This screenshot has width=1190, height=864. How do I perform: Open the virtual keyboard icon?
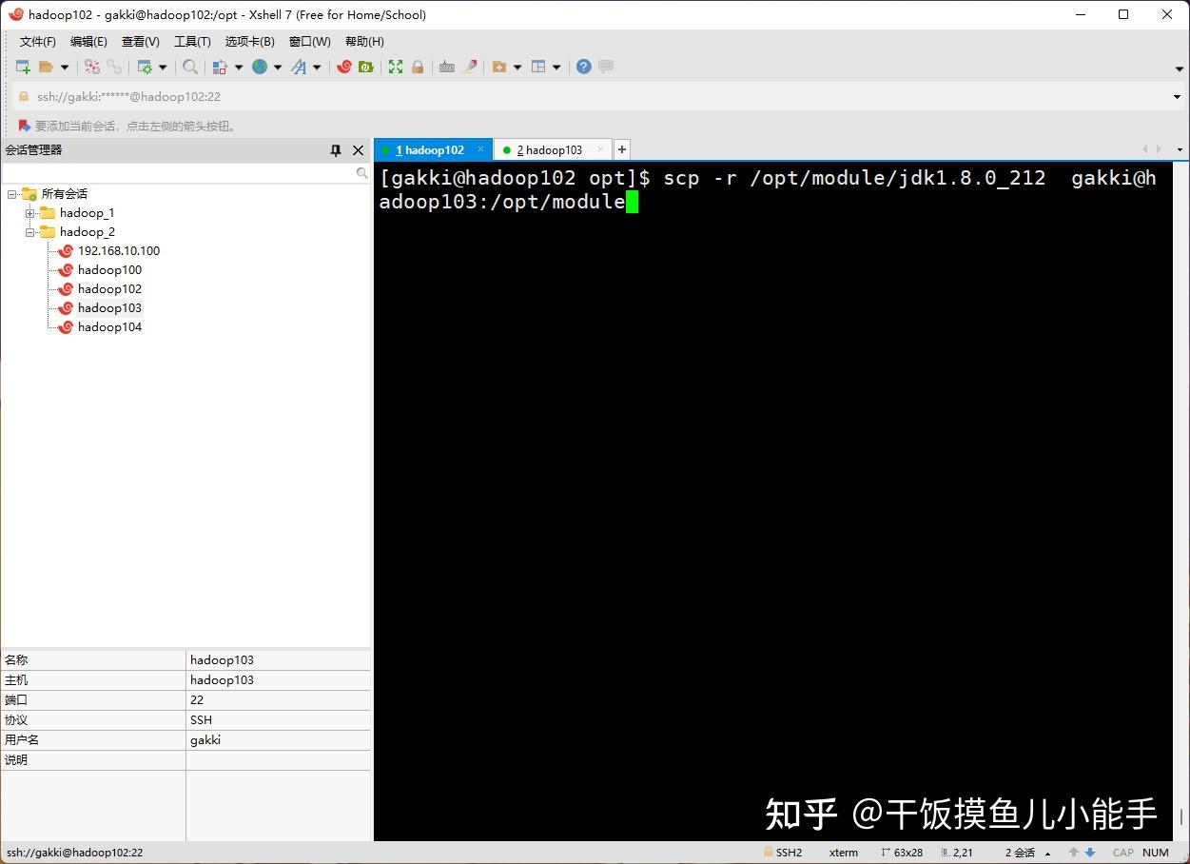tap(446, 67)
